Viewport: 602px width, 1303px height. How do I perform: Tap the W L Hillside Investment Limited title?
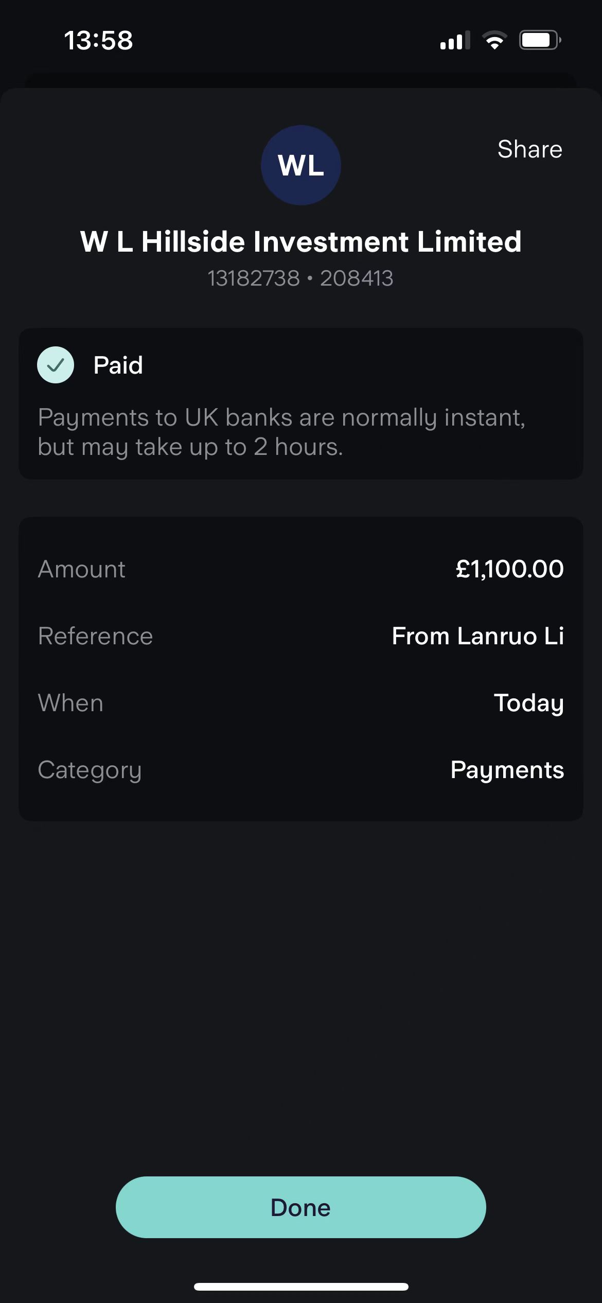(x=300, y=241)
